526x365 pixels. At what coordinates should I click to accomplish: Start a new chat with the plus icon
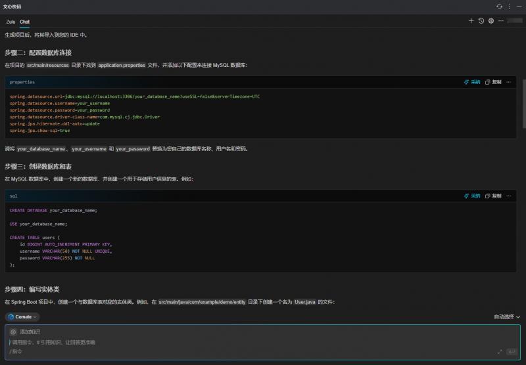[x=471, y=21]
